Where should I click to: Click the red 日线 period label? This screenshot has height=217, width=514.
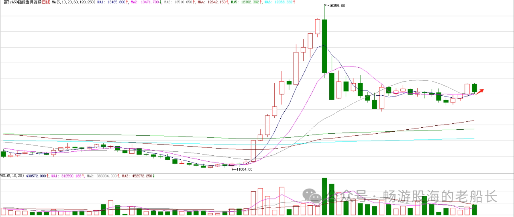click(46, 2)
